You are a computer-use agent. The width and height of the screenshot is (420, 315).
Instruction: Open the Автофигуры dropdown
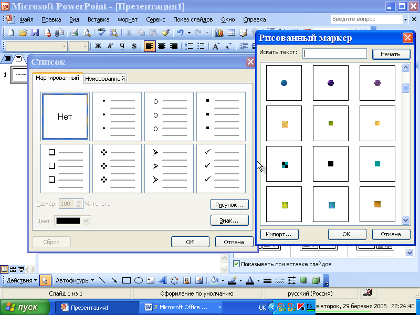click(75, 280)
